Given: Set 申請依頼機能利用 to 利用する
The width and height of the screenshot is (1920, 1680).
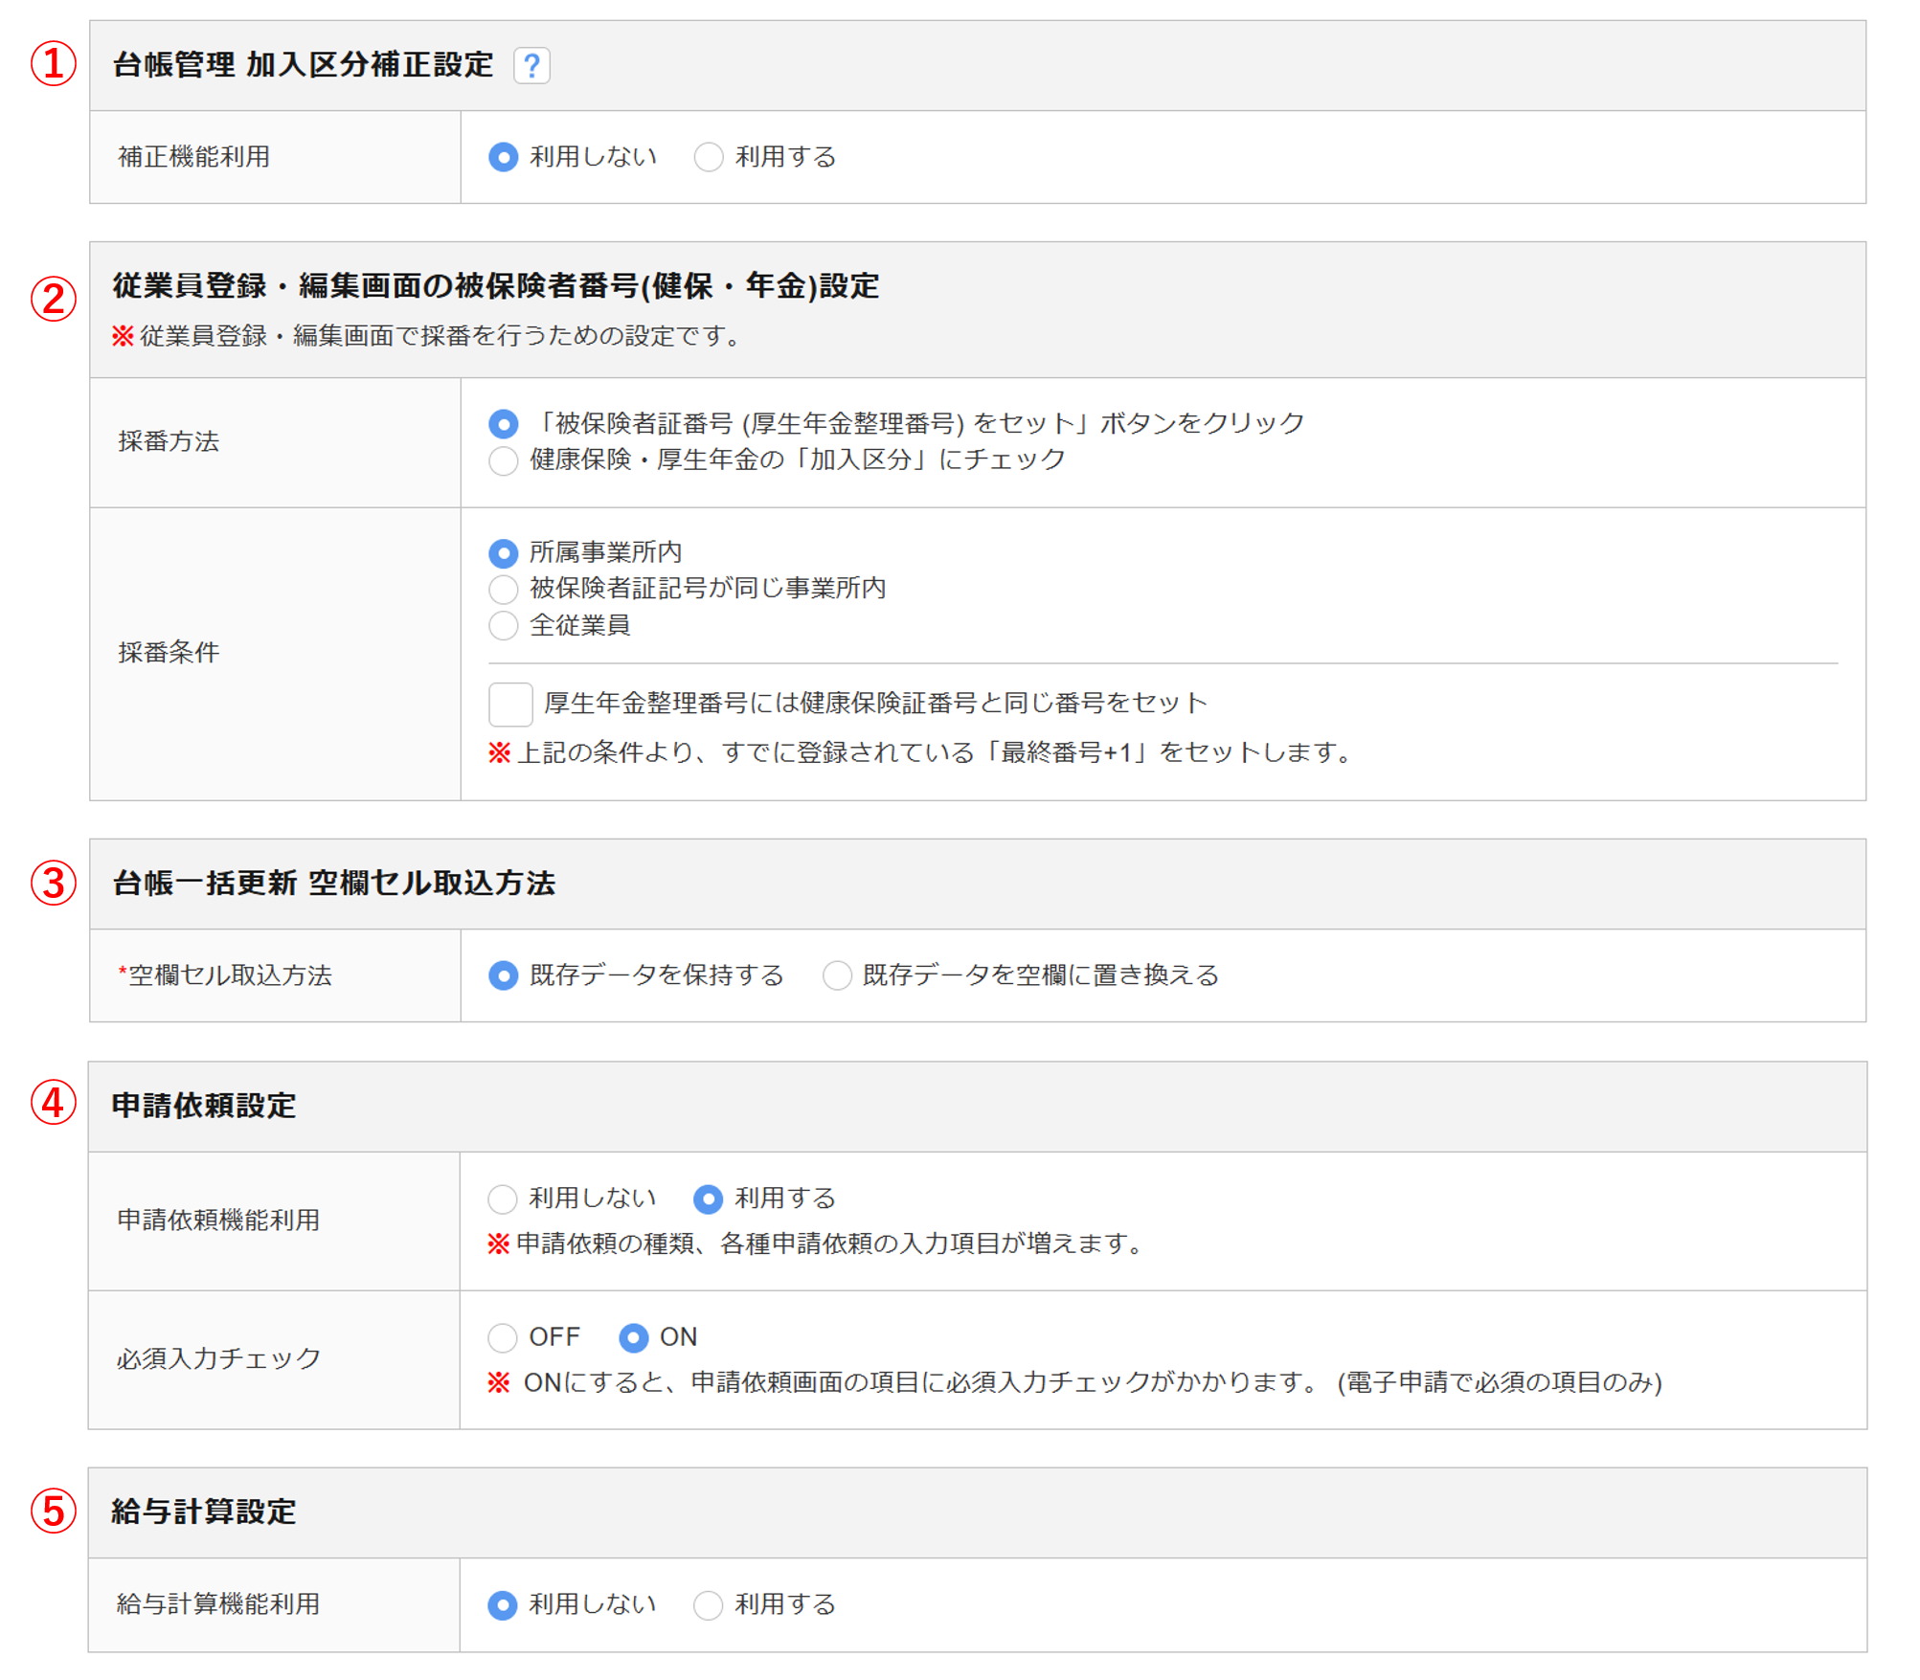Looking at the screenshot, I should click(x=708, y=1198).
